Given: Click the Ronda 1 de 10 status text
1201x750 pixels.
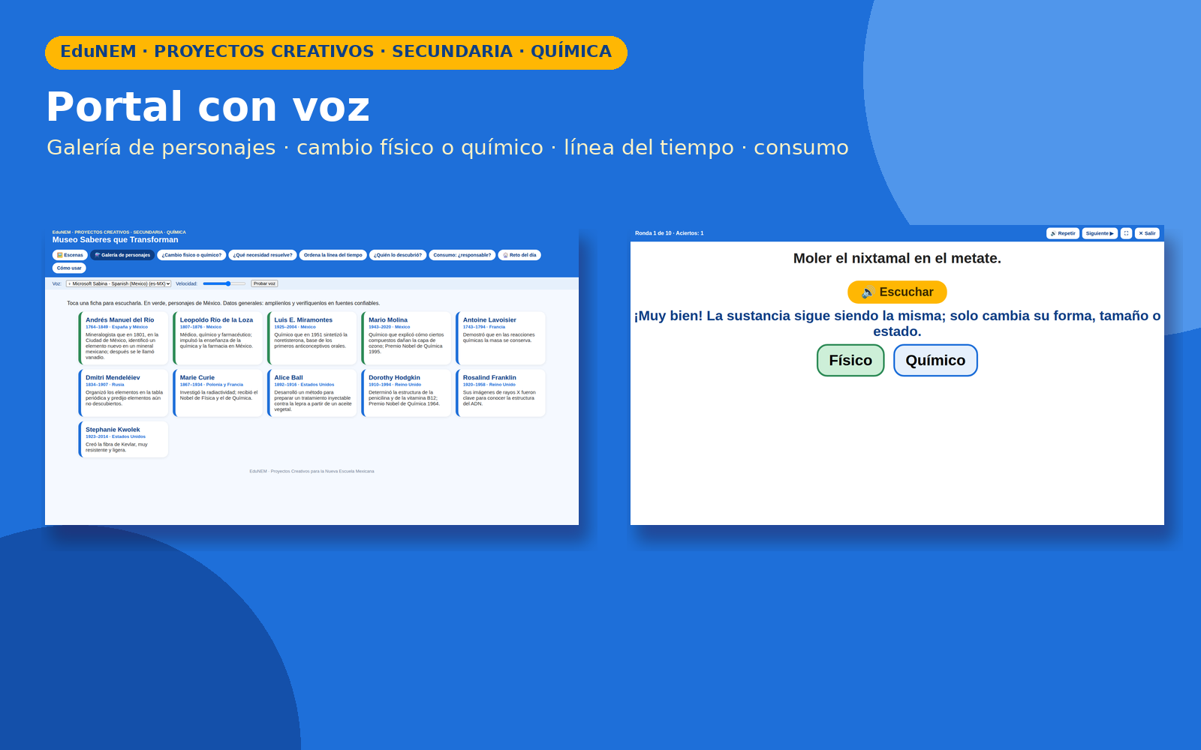Looking at the screenshot, I should 670,233.
